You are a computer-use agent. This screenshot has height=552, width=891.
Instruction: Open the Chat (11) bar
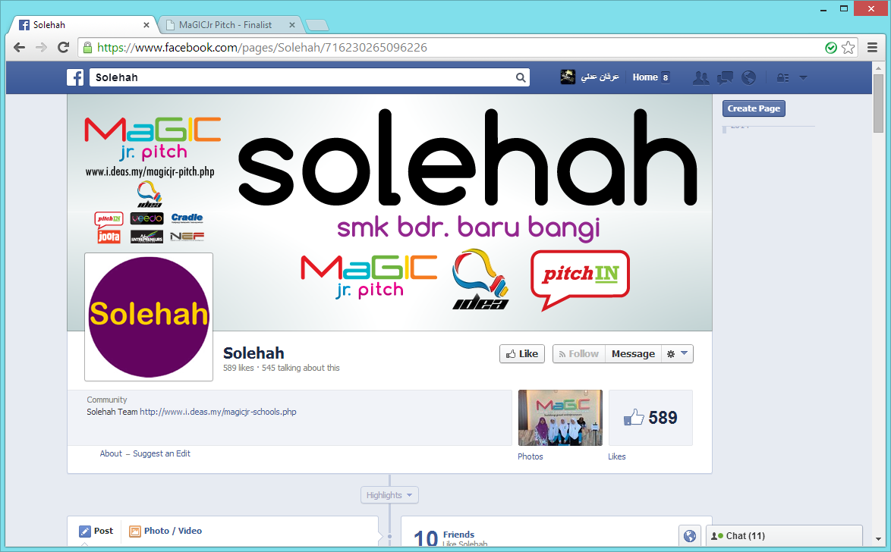pos(784,536)
